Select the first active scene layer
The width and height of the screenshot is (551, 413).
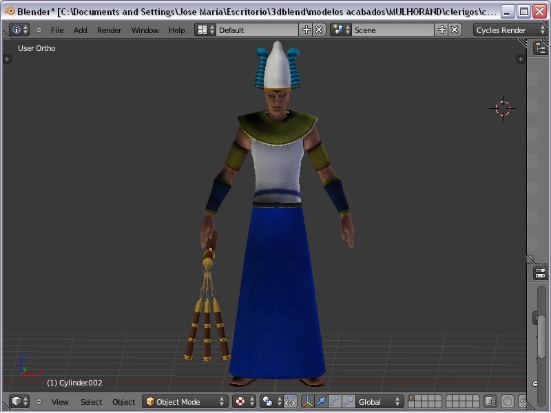[x=410, y=399]
